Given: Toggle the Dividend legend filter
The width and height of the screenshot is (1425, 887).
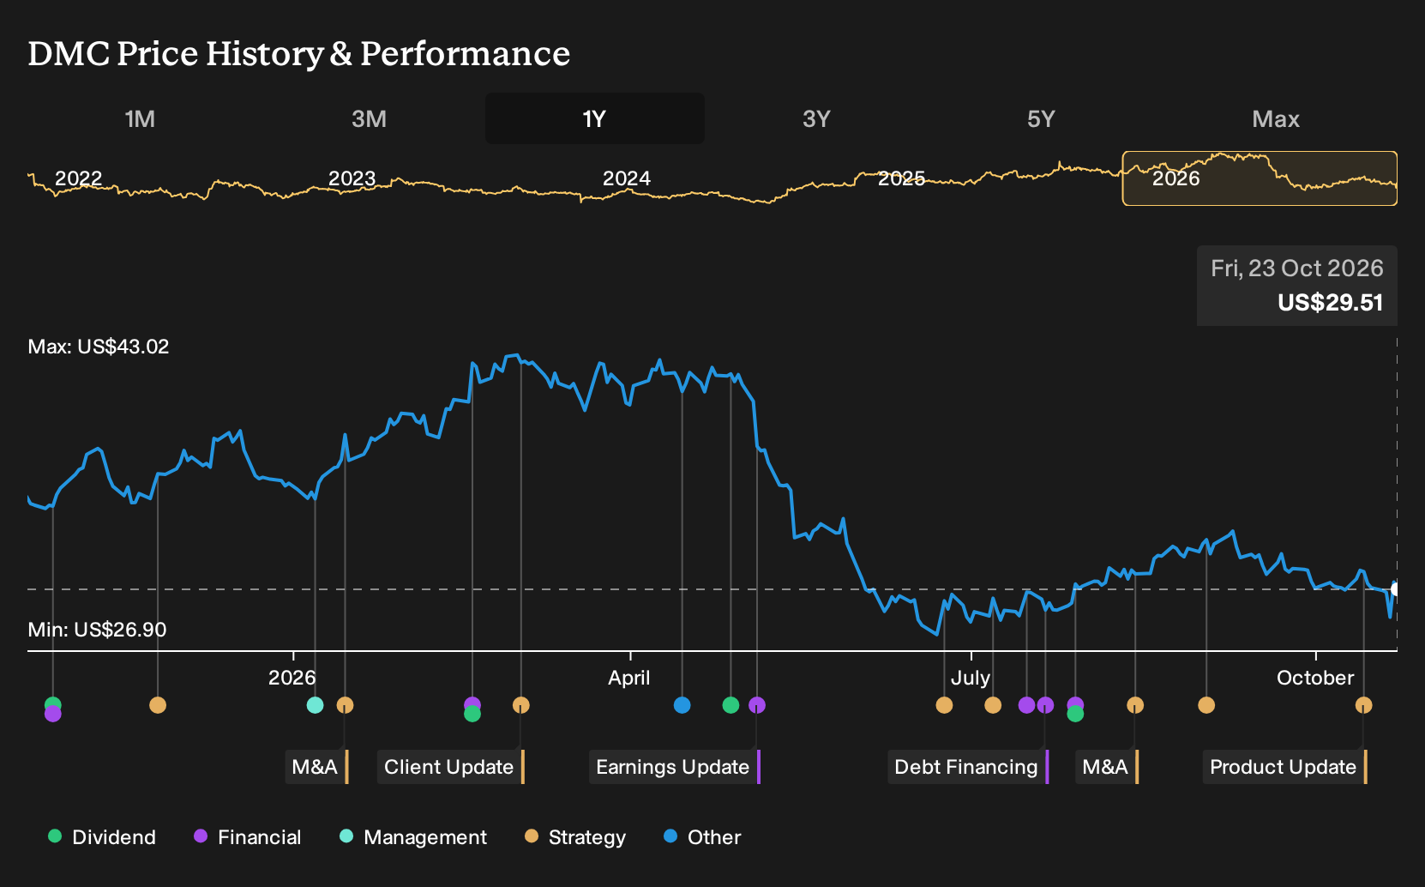Looking at the screenshot, I should tap(102, 837).
